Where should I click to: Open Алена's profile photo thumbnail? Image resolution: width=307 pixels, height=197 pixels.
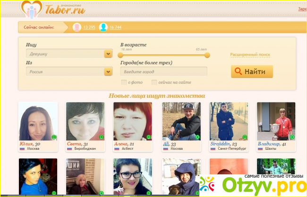133,121
